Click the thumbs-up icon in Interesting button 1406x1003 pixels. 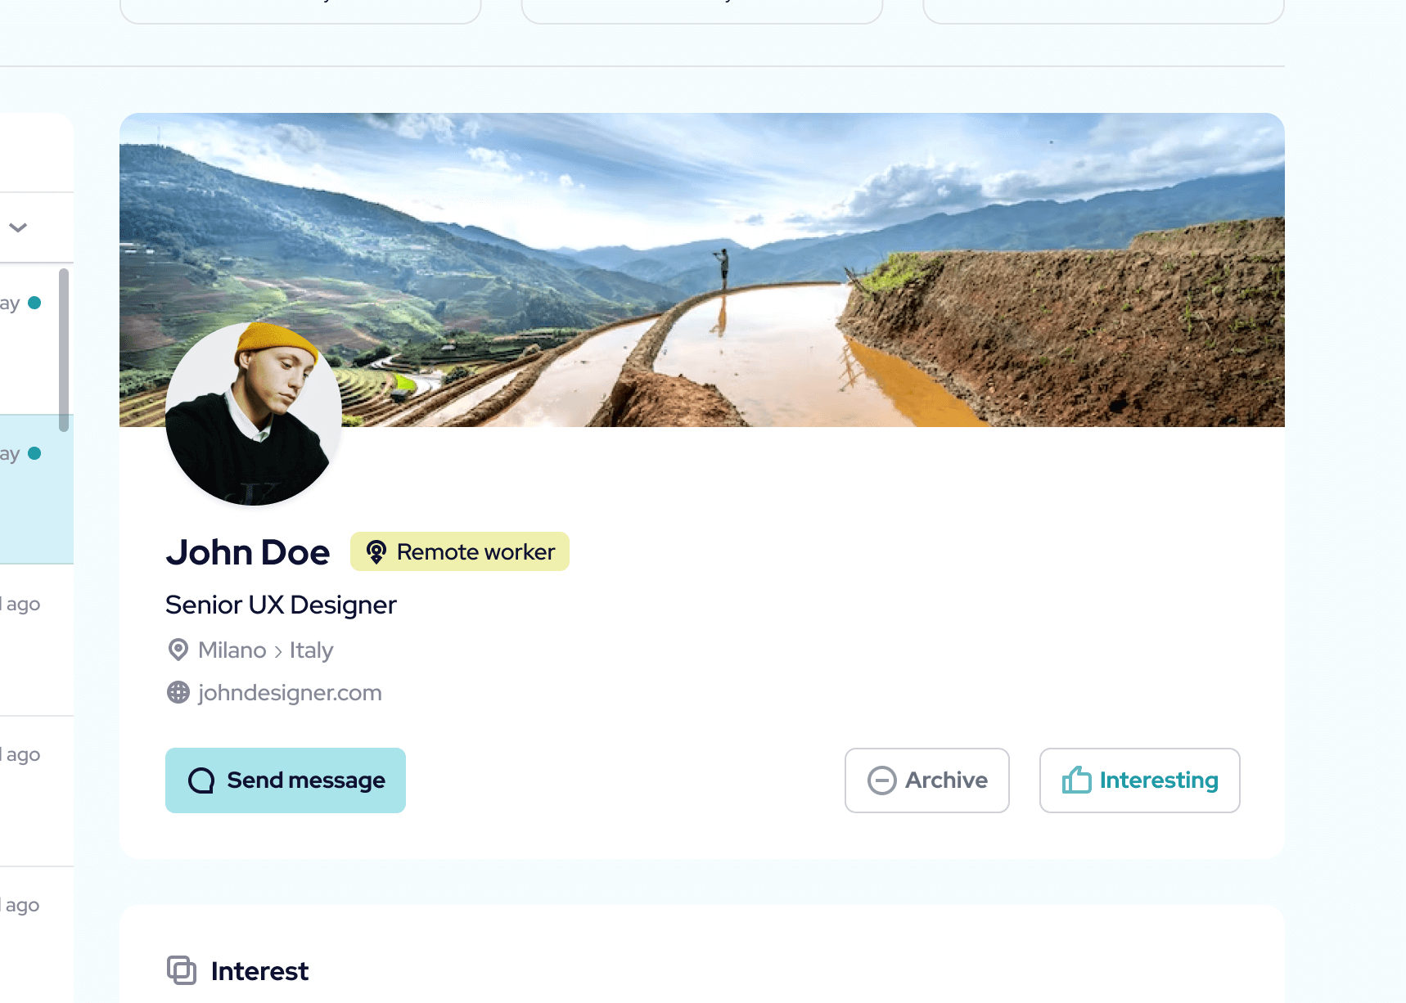coord(1076,780)
